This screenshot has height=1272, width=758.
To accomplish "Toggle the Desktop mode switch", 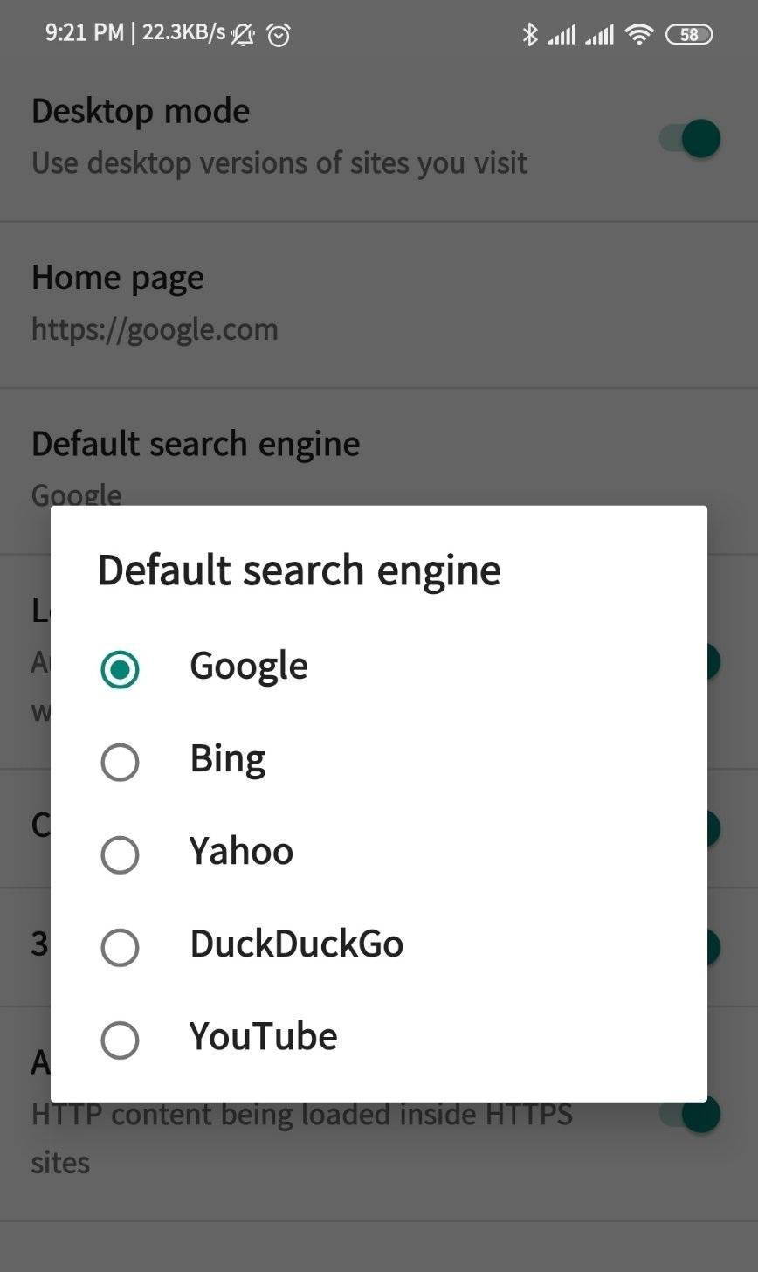I will 690,138.
